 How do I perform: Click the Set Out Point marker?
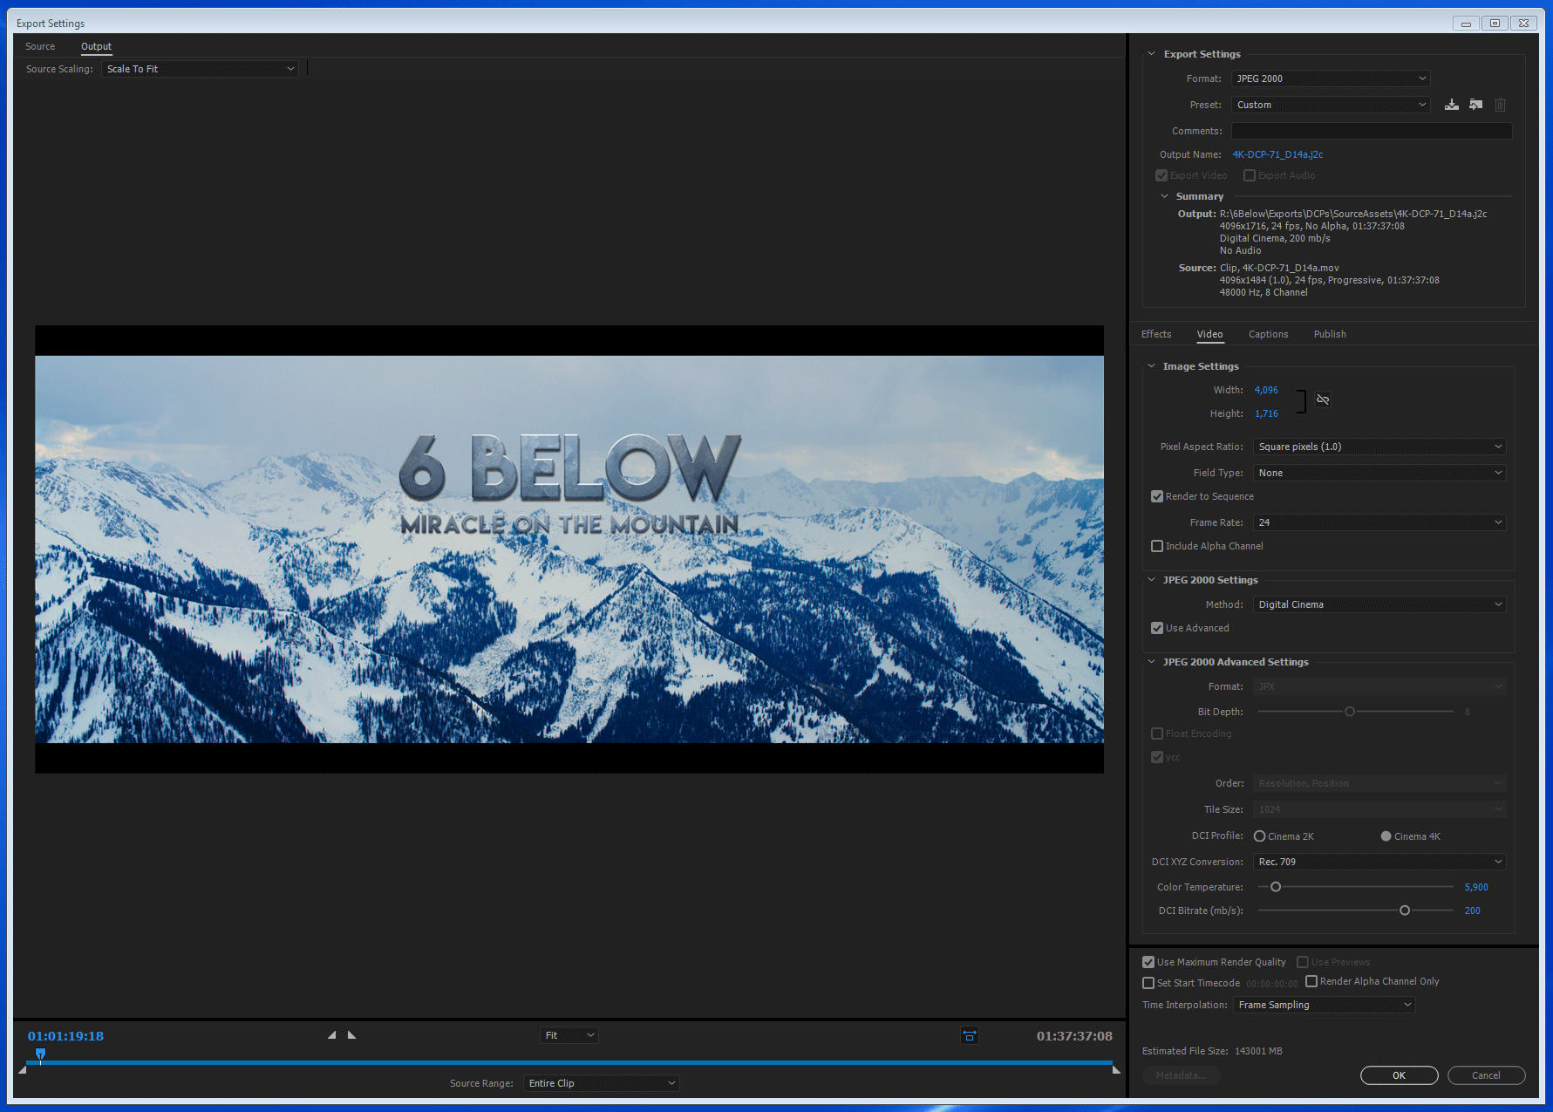click(x=352, y=1035)
